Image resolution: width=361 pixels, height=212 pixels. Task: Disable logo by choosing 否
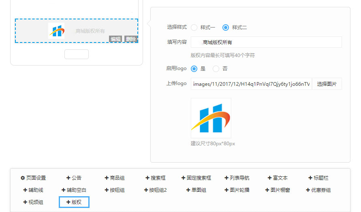216,69
